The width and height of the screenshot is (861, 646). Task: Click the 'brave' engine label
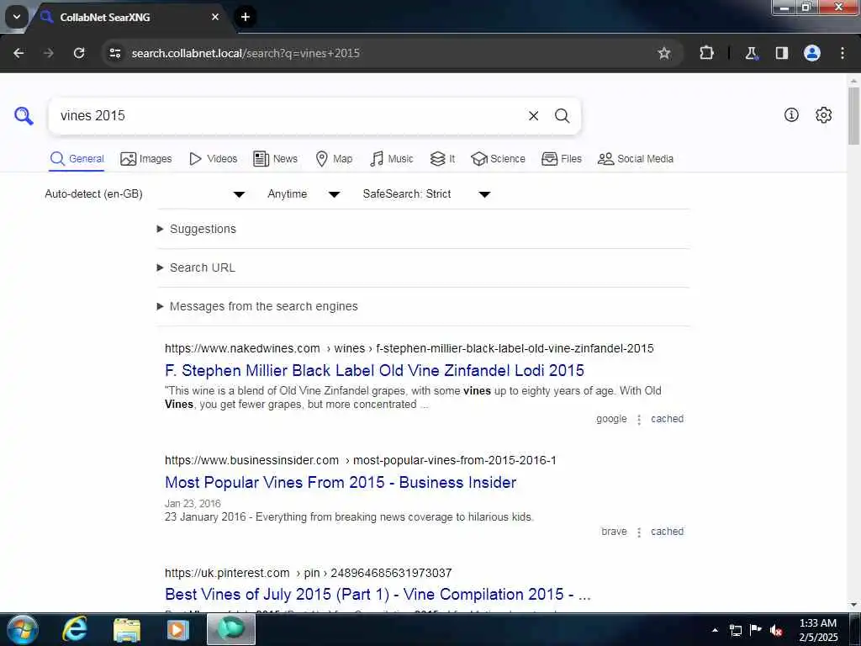(614, 532)
